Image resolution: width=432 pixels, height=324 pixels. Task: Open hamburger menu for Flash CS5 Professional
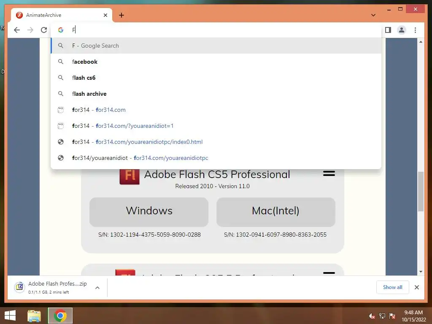pos(329,173)
